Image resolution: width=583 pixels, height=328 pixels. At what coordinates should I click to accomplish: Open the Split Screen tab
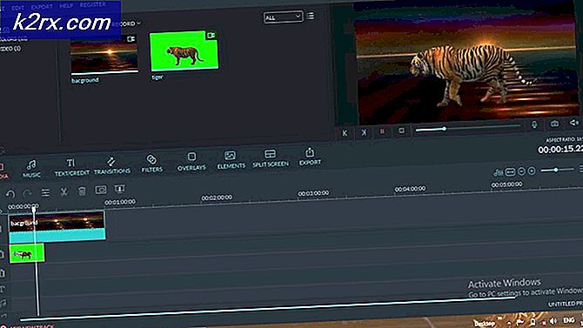coord(271,158)
